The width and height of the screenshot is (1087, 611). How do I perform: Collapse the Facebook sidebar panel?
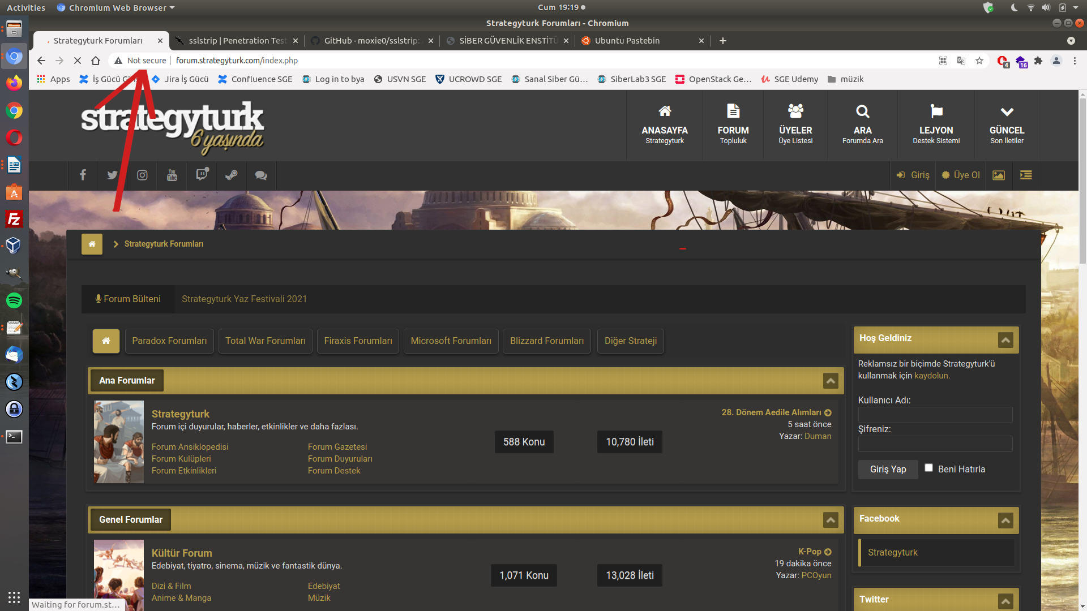point(1005,520)
